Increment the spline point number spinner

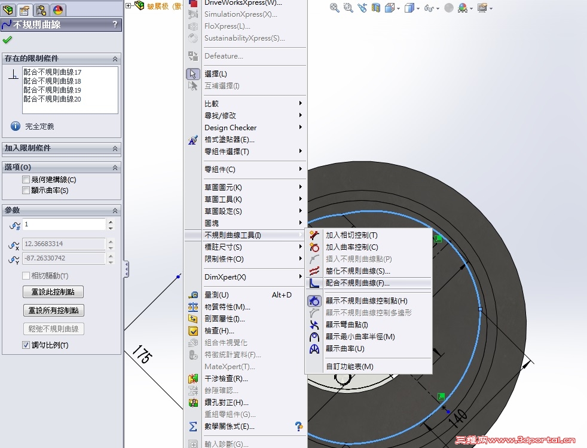tap(111, 222)
